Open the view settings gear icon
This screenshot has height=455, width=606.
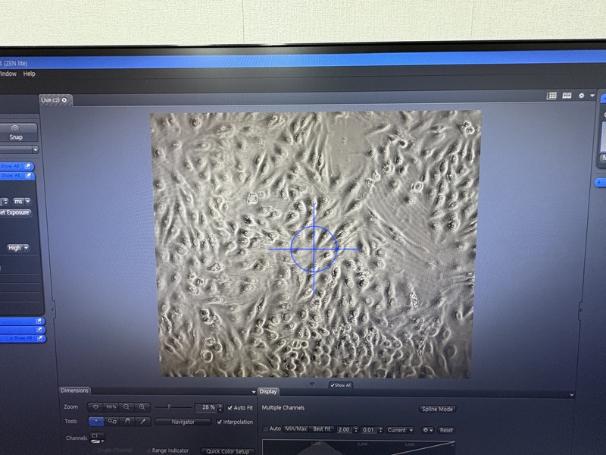tap(582, 96)
